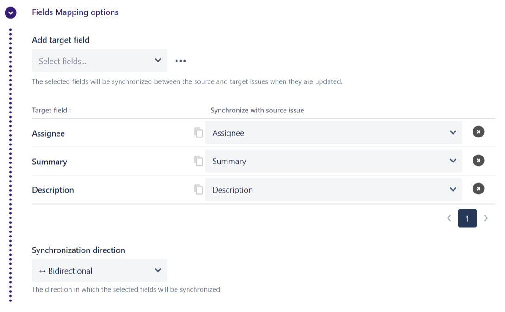Click copy icon next to Summary row
The height and width of the screenshot is (312, 505).
[199, 161]
